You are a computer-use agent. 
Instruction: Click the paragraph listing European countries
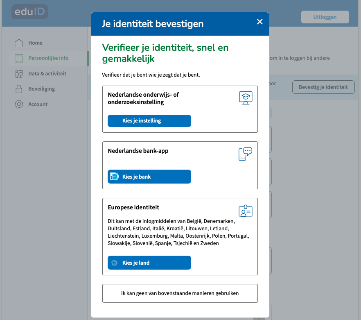click(178, 232)
